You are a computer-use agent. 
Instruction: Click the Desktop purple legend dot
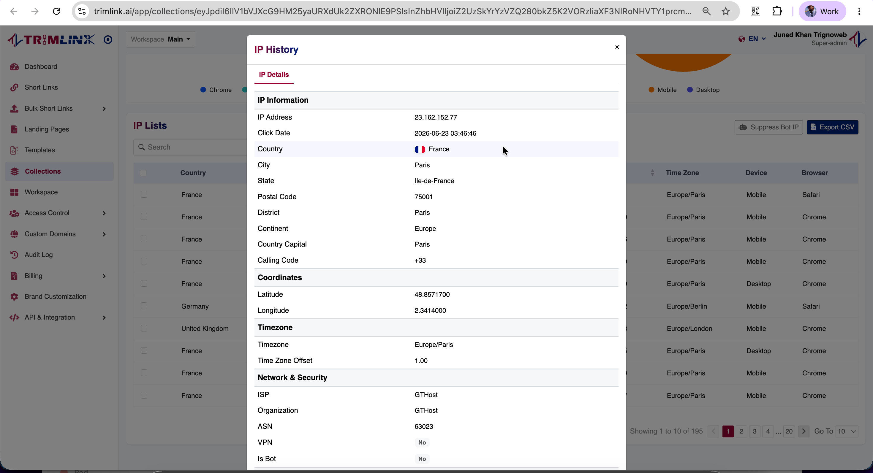[x=690, y=90]
